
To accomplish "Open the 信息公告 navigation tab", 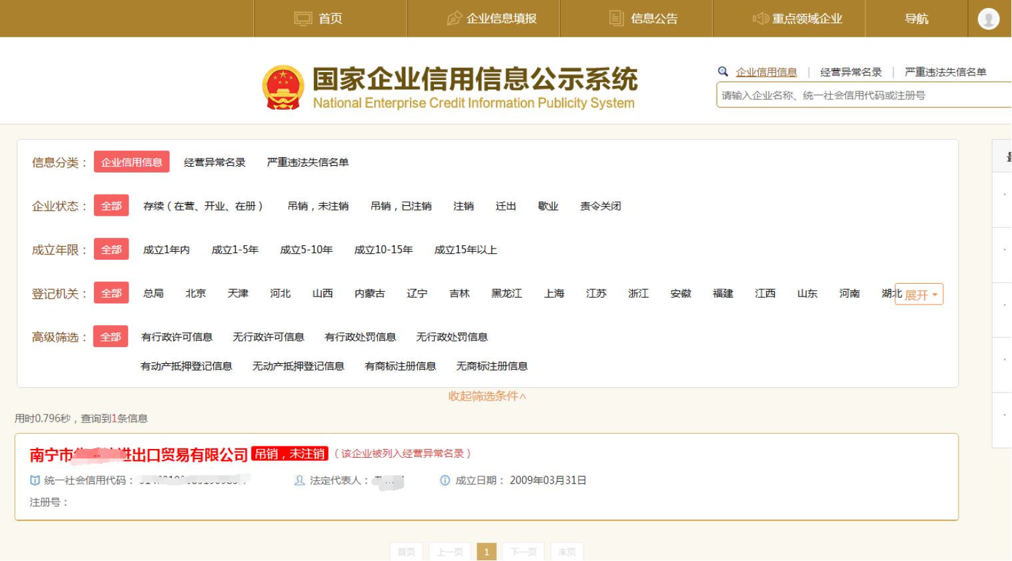I will pyautogui.click(x=637, y=19).
